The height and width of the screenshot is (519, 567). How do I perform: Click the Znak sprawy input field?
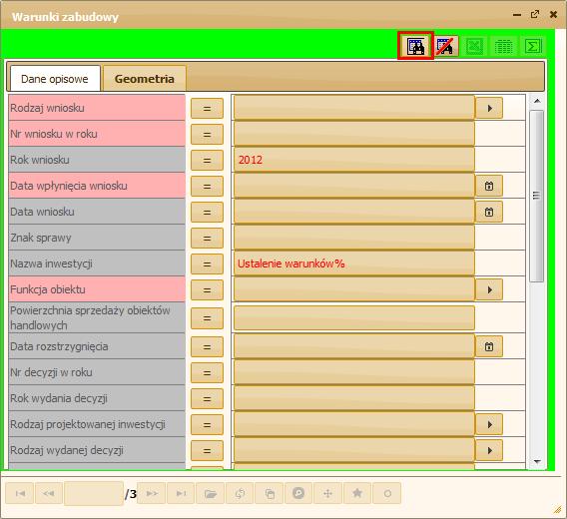354,238
